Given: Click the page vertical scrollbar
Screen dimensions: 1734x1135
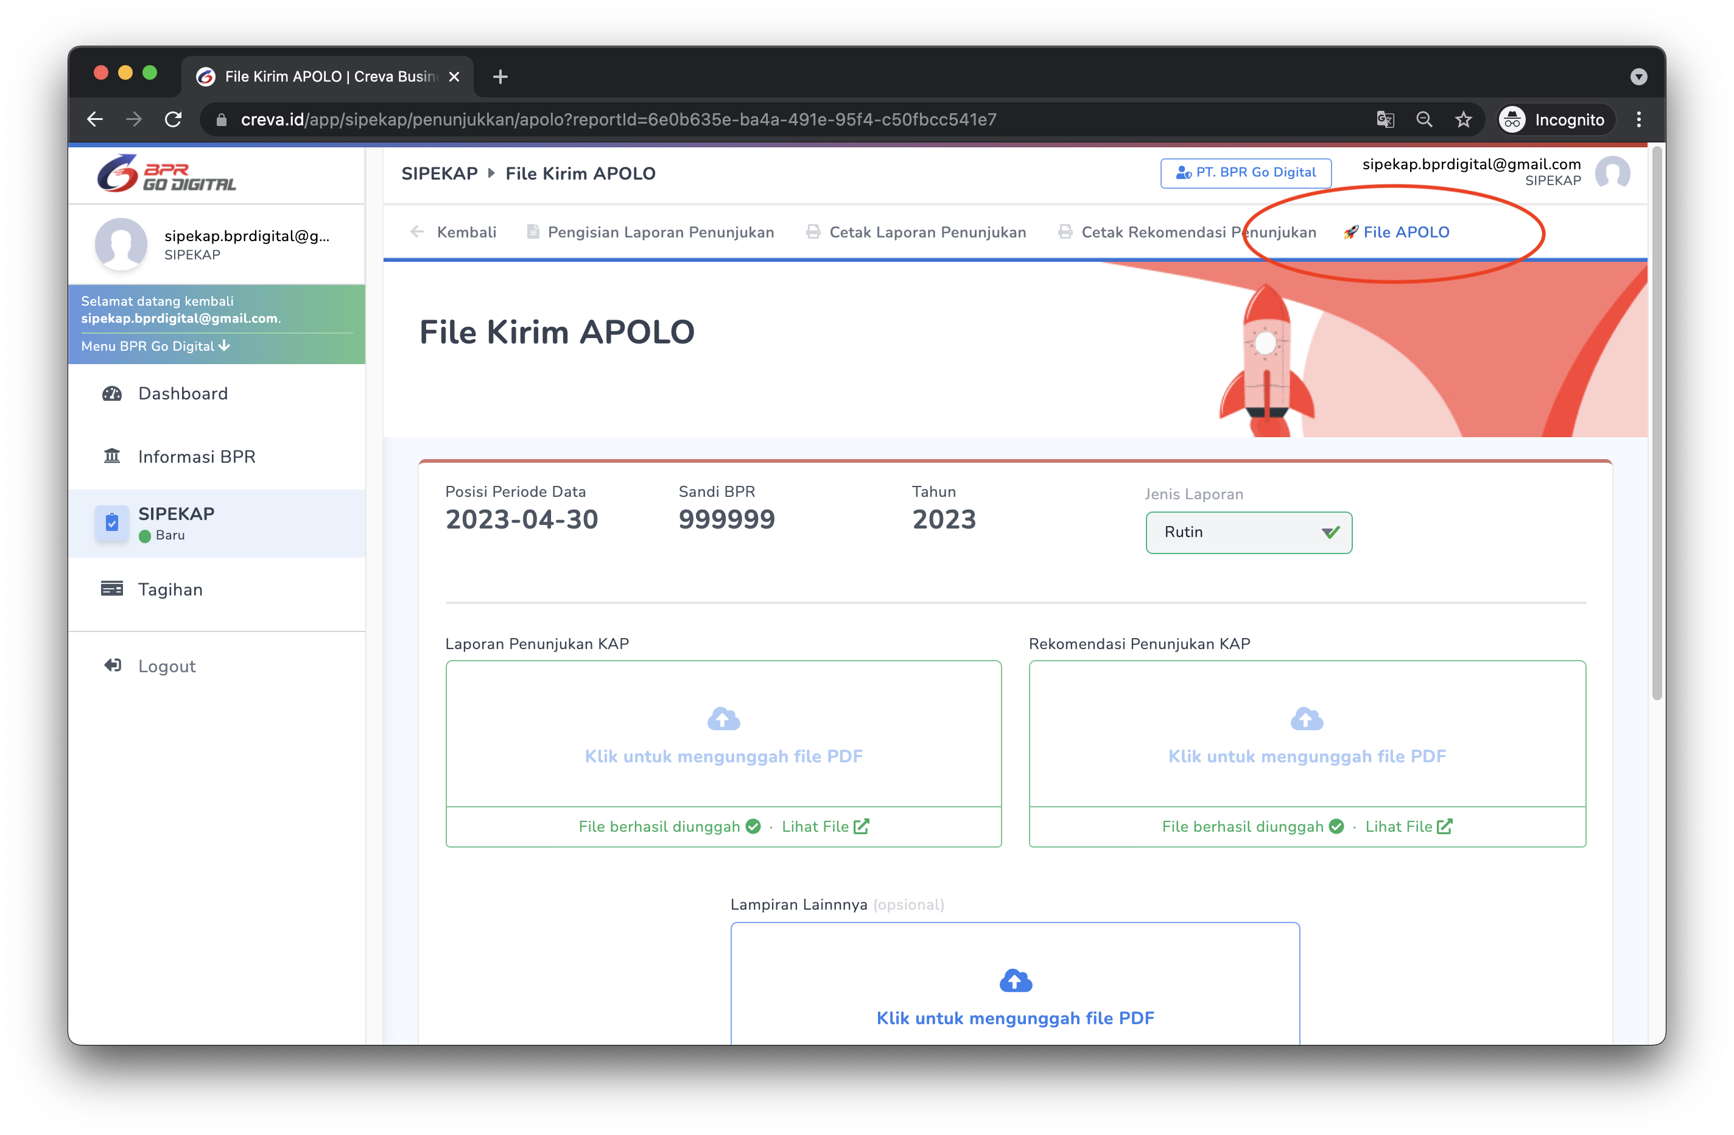Looking at the screenshot, I should [1657, 423].
